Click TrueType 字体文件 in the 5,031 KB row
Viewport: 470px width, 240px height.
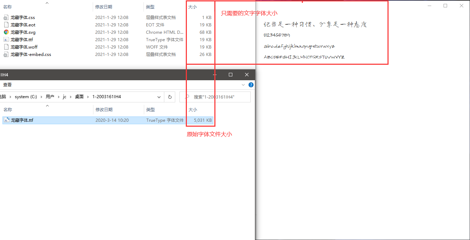tap(165, 120)
